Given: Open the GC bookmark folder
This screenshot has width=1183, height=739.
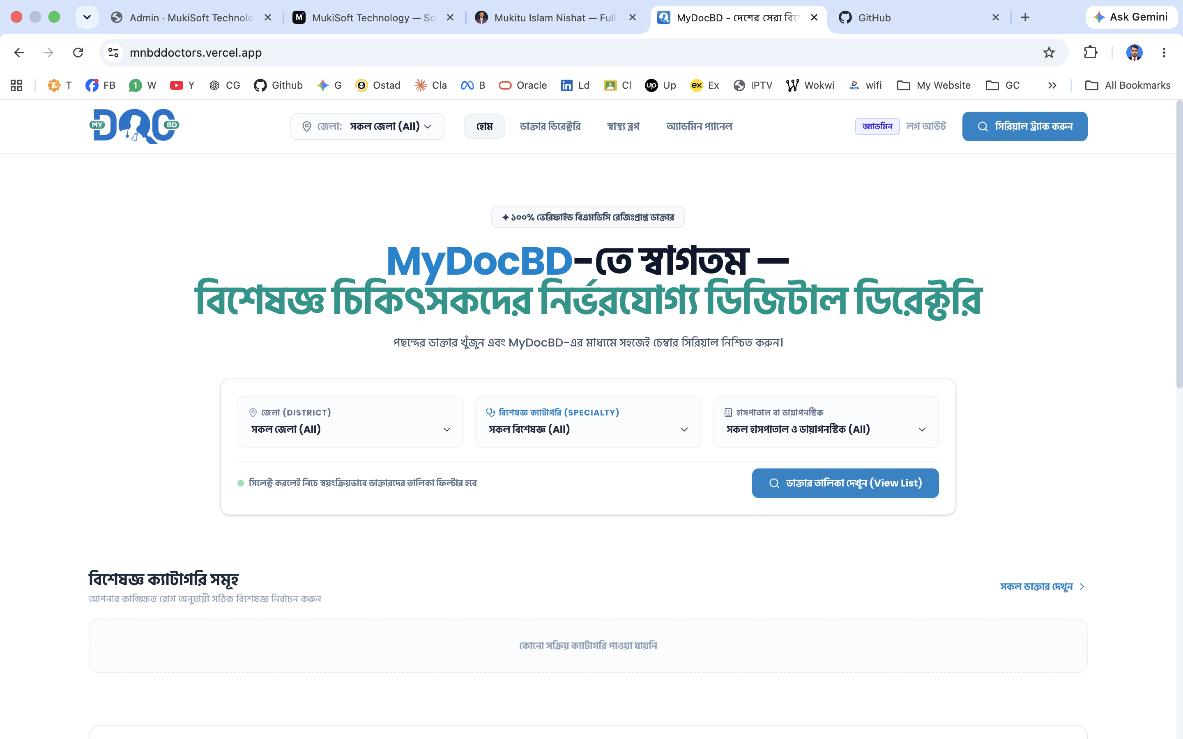Looking at the screenshot, I should pyautogui.click(x=1003, y=85).
